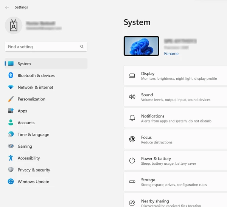
Task: Click the Bluetooth icon in the sidebar
Action: (x=11, y=76)
